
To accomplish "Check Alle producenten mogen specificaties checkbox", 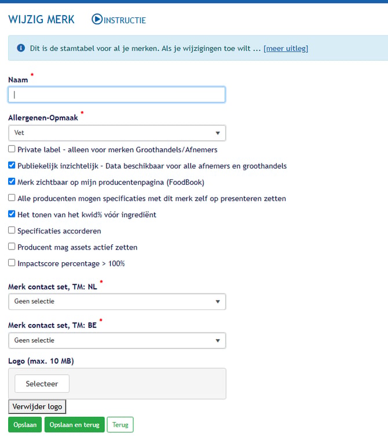I will point(12,197).
